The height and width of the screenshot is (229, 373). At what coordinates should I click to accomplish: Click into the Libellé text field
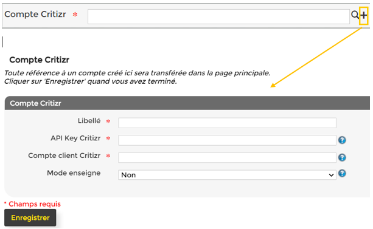point(227,123)
